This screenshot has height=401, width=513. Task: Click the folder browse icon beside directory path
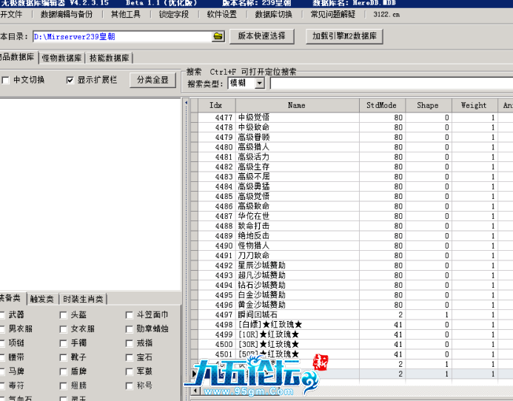pos(218,36)
